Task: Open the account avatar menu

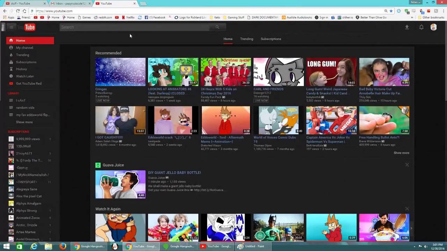Action: click(x=433, y=27)
